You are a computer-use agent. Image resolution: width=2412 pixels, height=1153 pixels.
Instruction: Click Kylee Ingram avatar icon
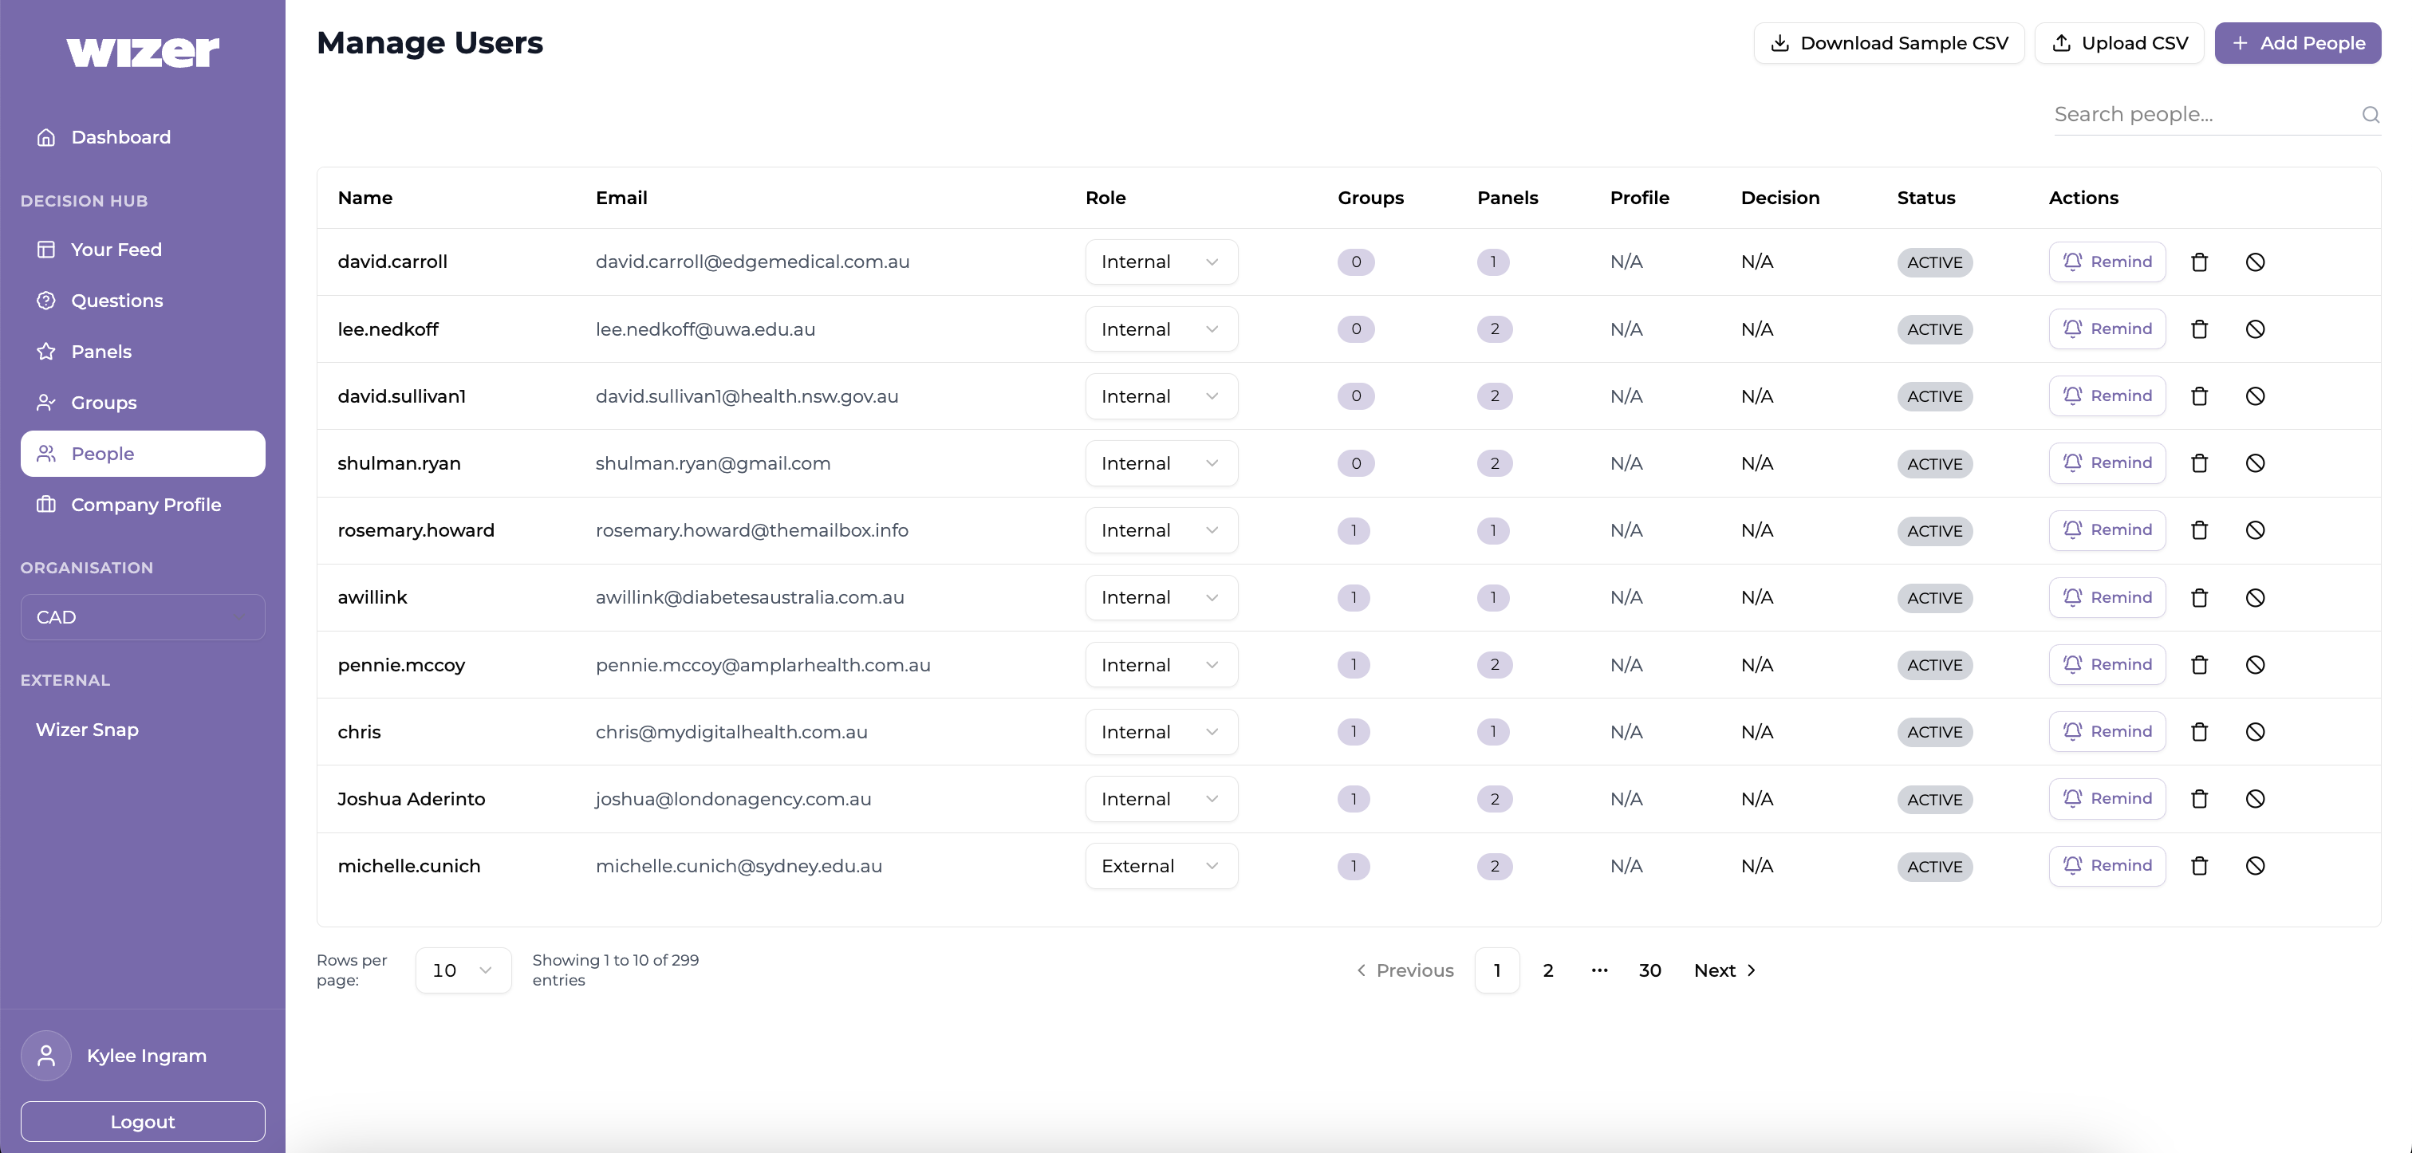pos(46,1056)
